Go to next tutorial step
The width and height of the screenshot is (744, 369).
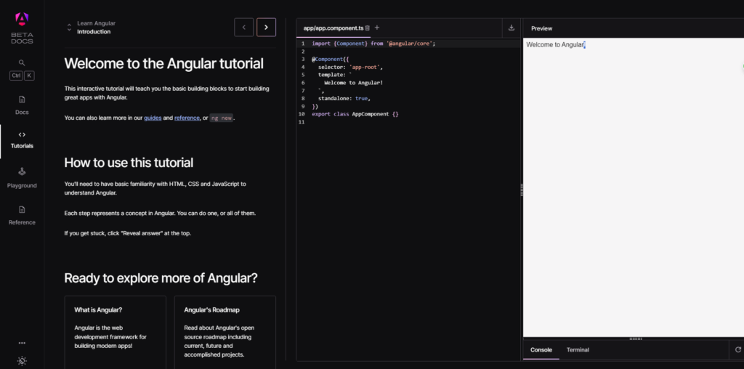tap(266, 28)
